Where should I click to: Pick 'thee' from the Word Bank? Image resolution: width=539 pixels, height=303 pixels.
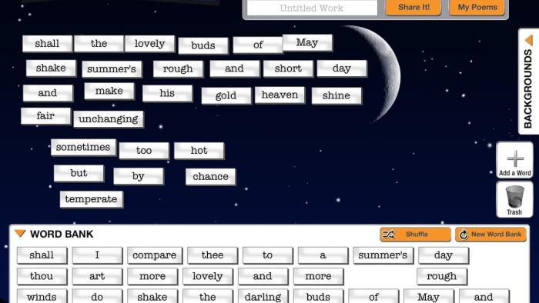click(x=213, y=255)
